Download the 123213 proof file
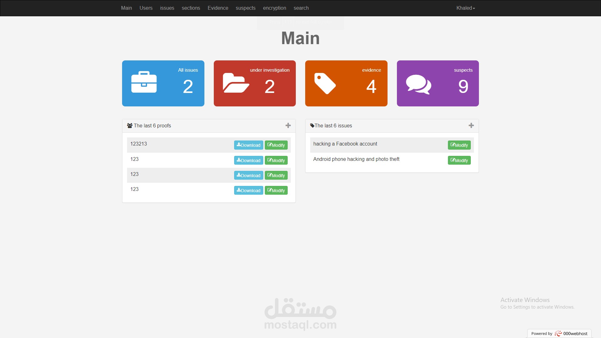The width and height of the screenshot is (601, 338). click(249, 145)
